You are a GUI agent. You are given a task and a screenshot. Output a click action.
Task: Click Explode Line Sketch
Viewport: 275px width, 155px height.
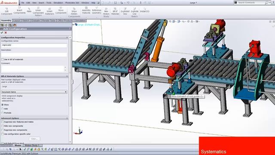pyautogui.click(x=134, y=12)
